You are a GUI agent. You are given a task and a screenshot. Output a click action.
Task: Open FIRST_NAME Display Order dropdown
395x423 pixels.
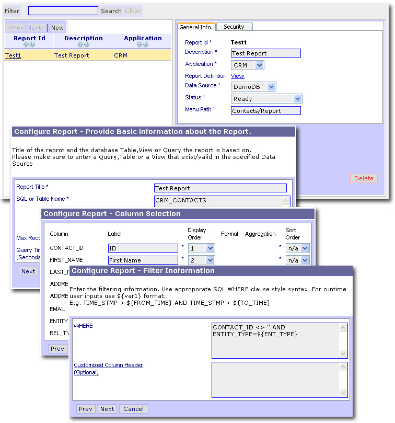210,260
